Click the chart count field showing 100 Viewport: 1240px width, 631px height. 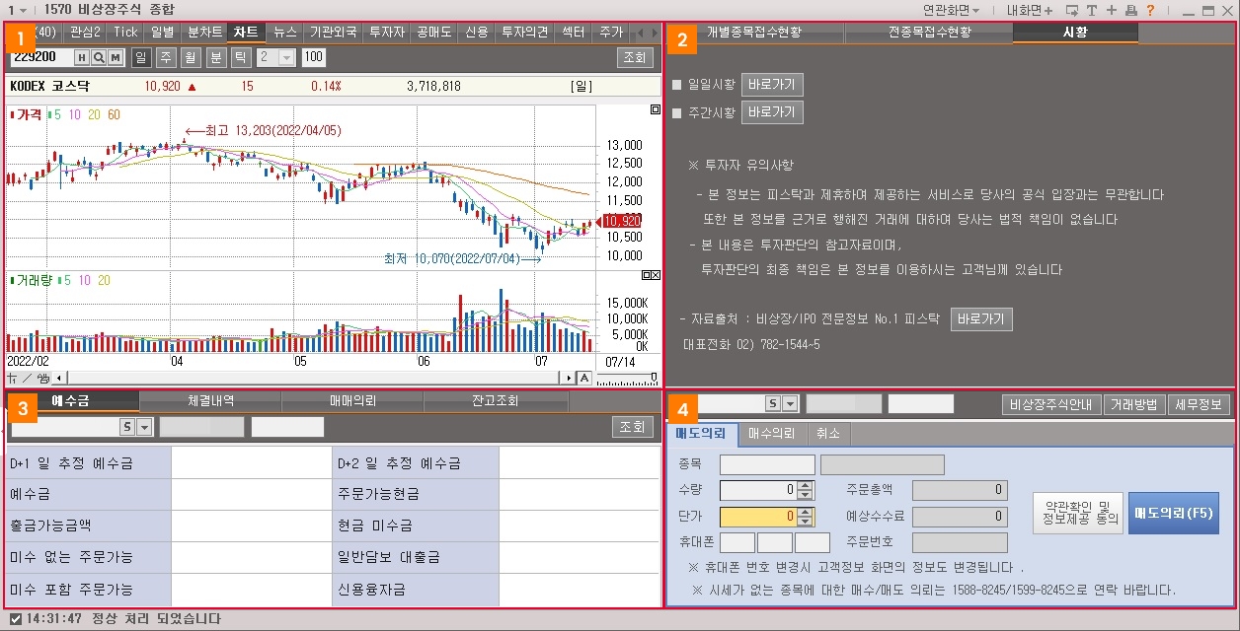[314, 57]
